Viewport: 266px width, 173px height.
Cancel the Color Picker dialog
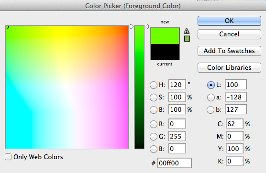[x=229, y=34]
